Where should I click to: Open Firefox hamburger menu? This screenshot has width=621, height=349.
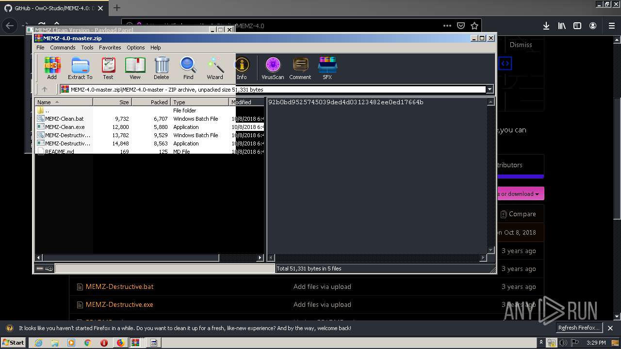click(612, 26)
